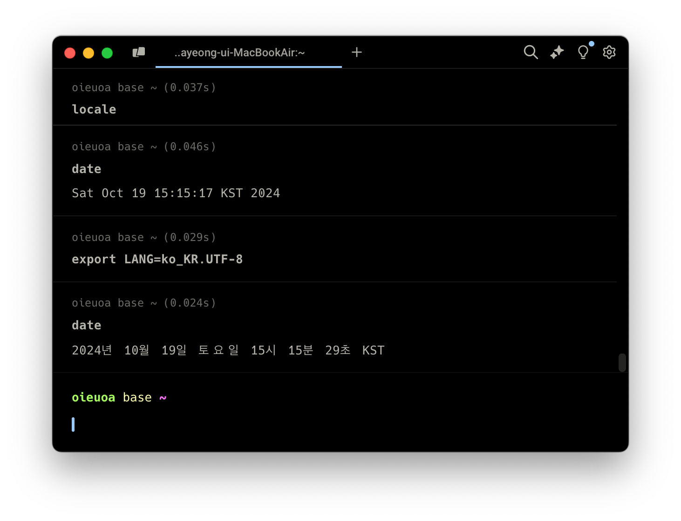Click the pink tilde directory in prompt
681x521 pixels.
pos(163,398)
